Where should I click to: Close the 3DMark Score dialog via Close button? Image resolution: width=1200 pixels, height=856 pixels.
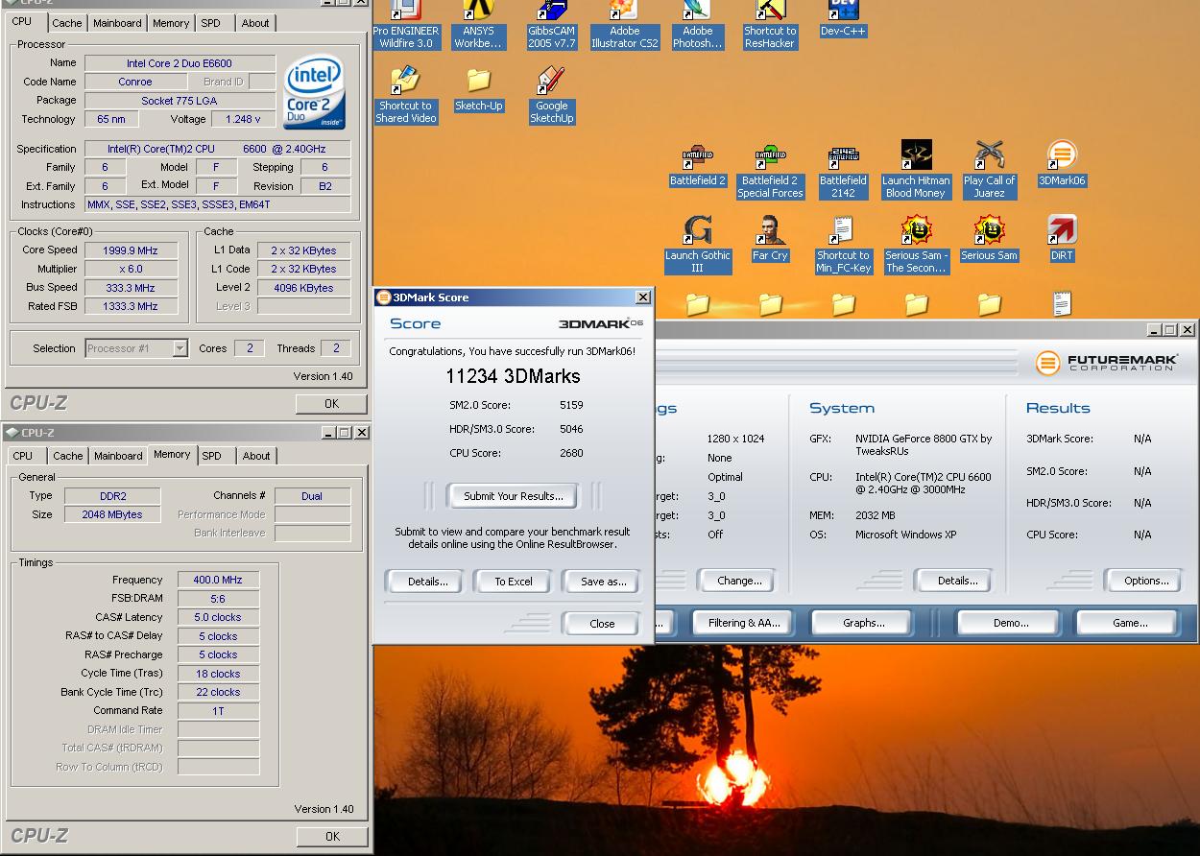(x=602, y=623)
